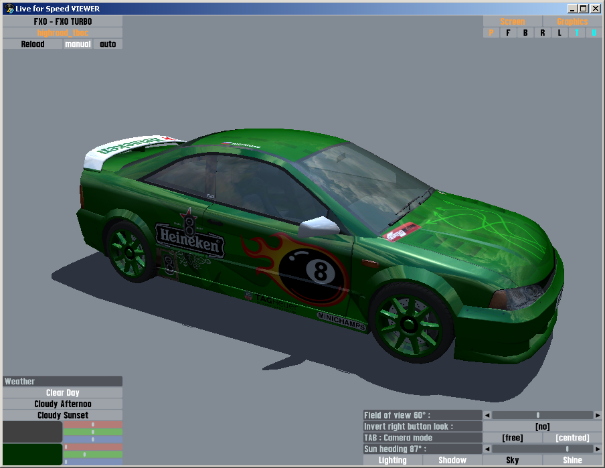Minimize the Live for Speed Viewer window
The image size is (605, 468).
tap(572, 9)
